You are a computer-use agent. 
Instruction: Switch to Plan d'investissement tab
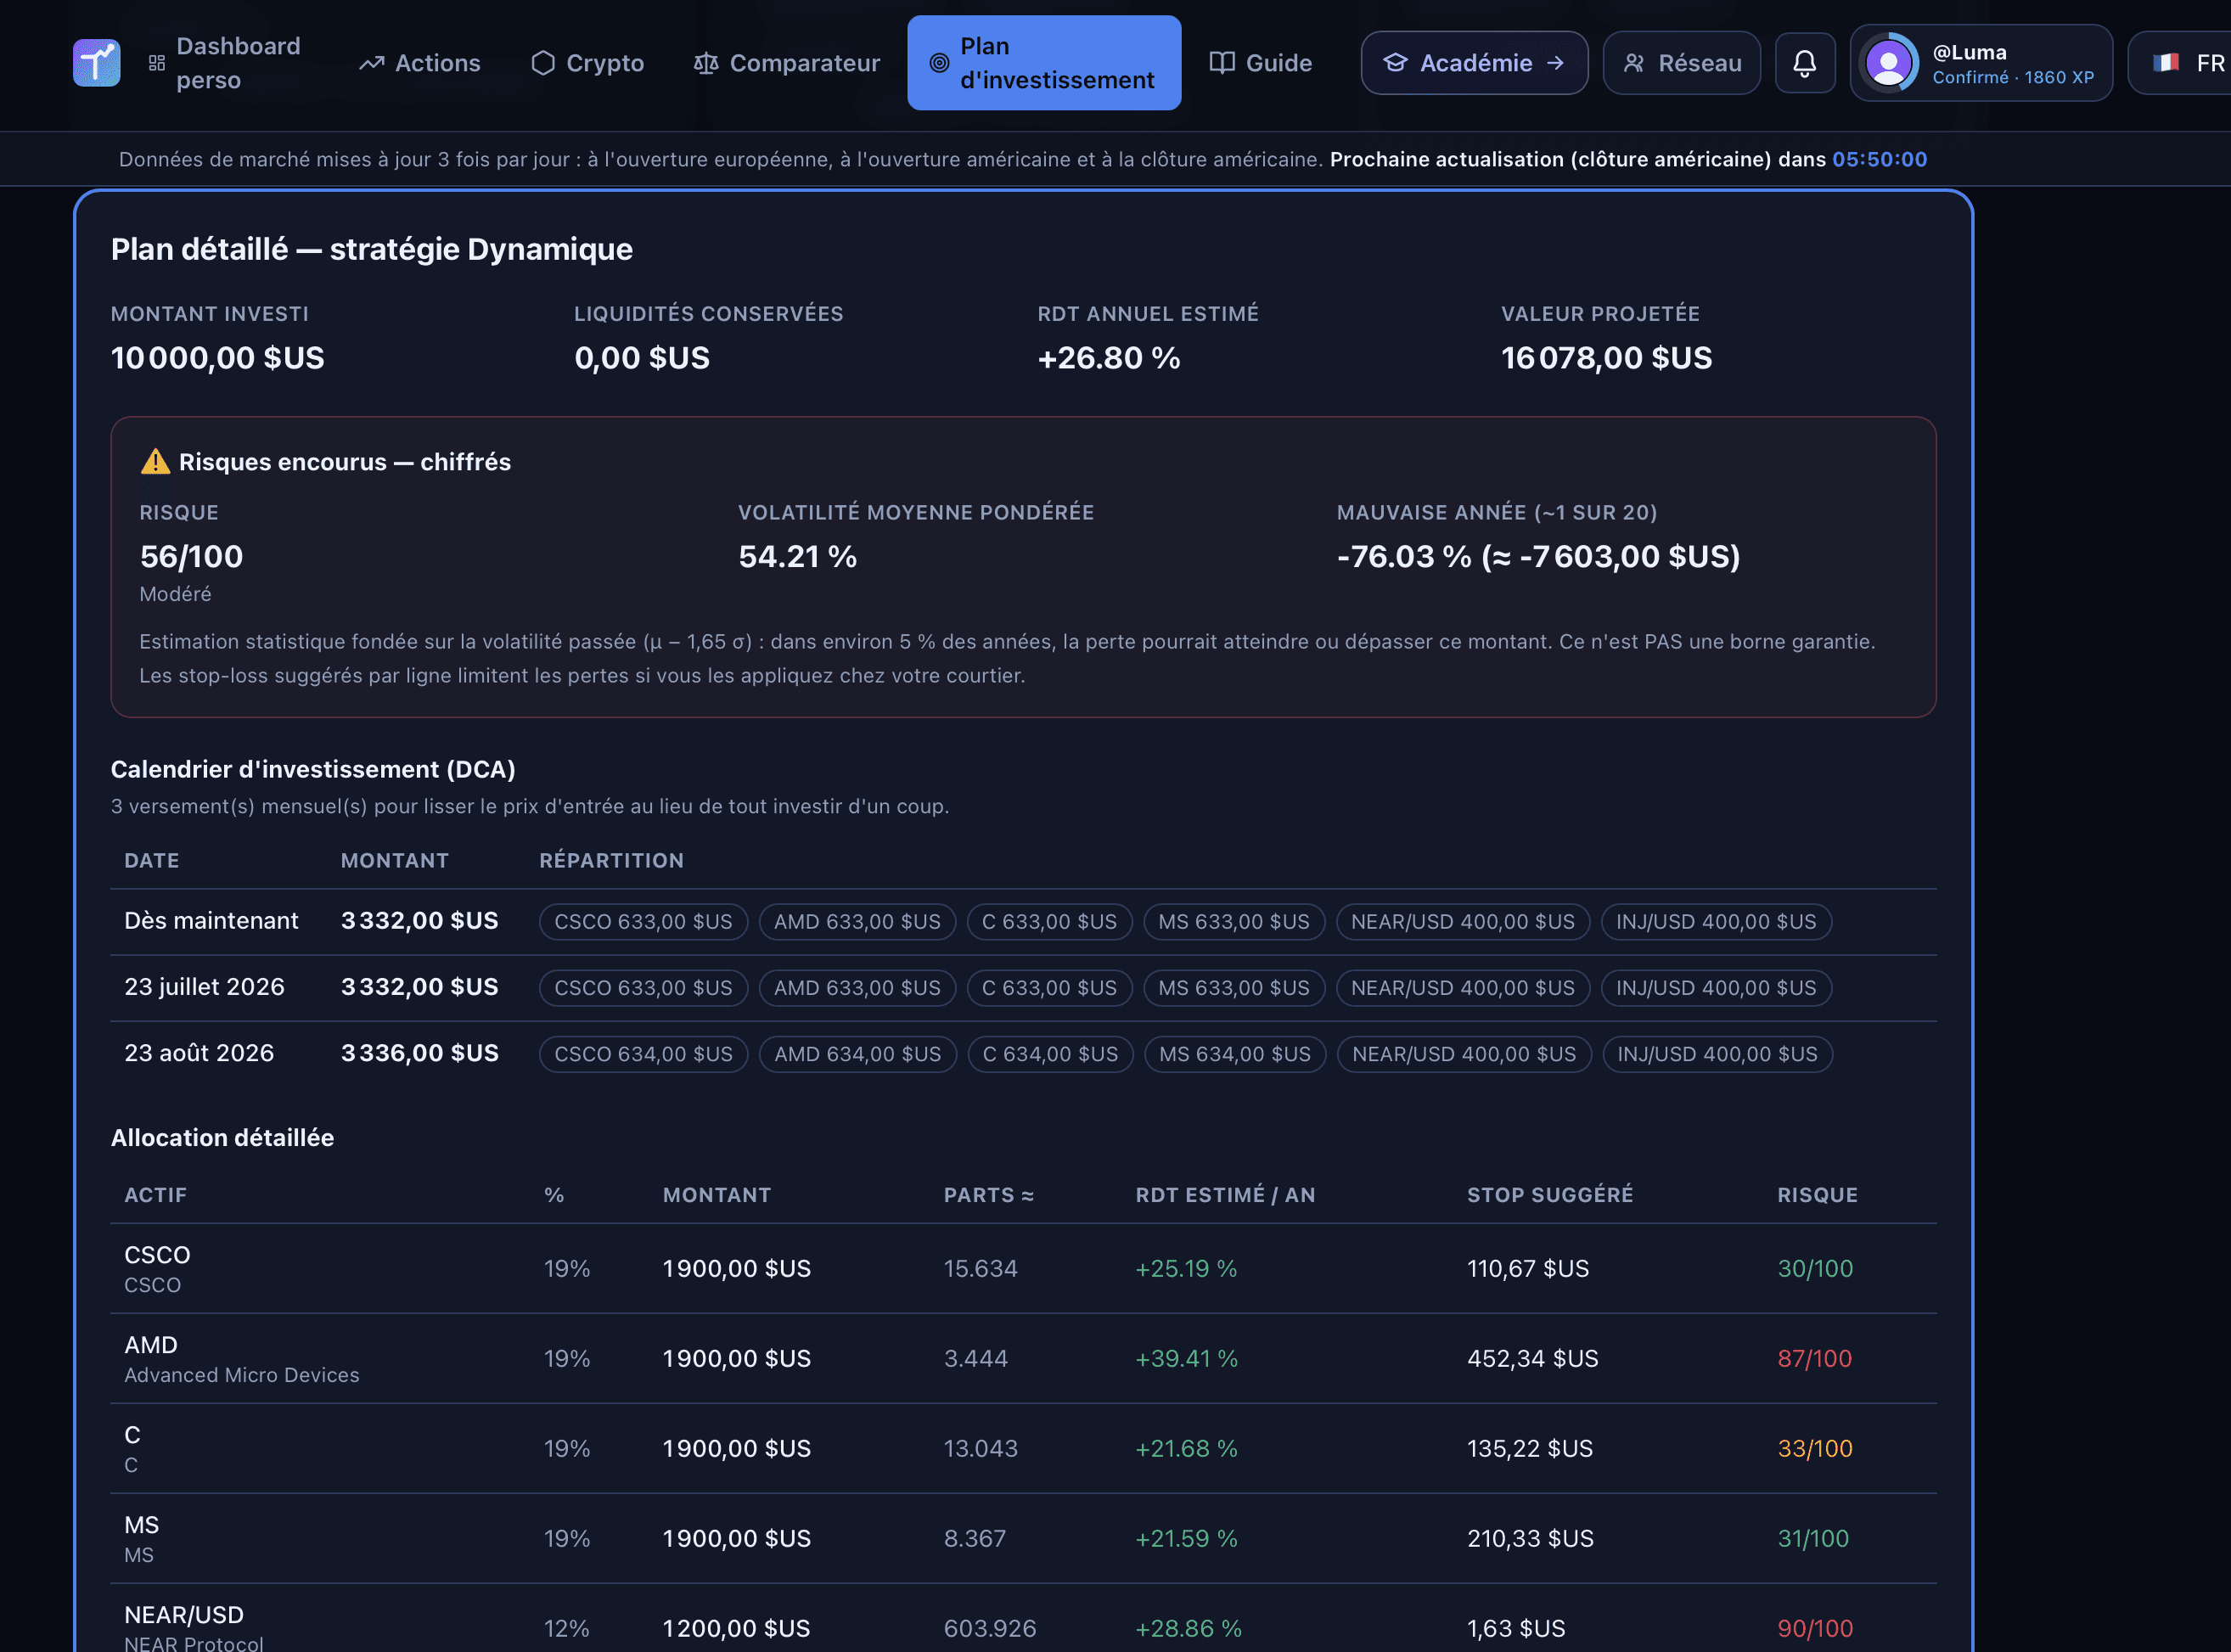pos(1043,63)
